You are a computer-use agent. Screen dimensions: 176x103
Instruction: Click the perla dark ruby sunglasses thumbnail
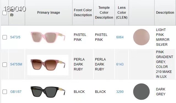[48, 65]
